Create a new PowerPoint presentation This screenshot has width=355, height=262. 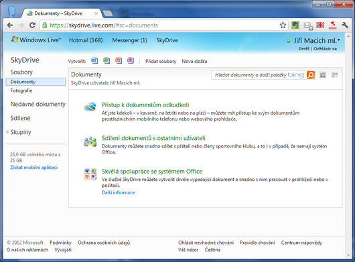click(119, 61)
